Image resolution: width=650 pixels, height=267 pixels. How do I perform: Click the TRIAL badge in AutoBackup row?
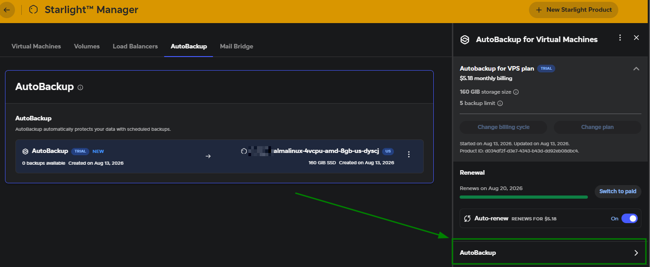tap(80, 151)
